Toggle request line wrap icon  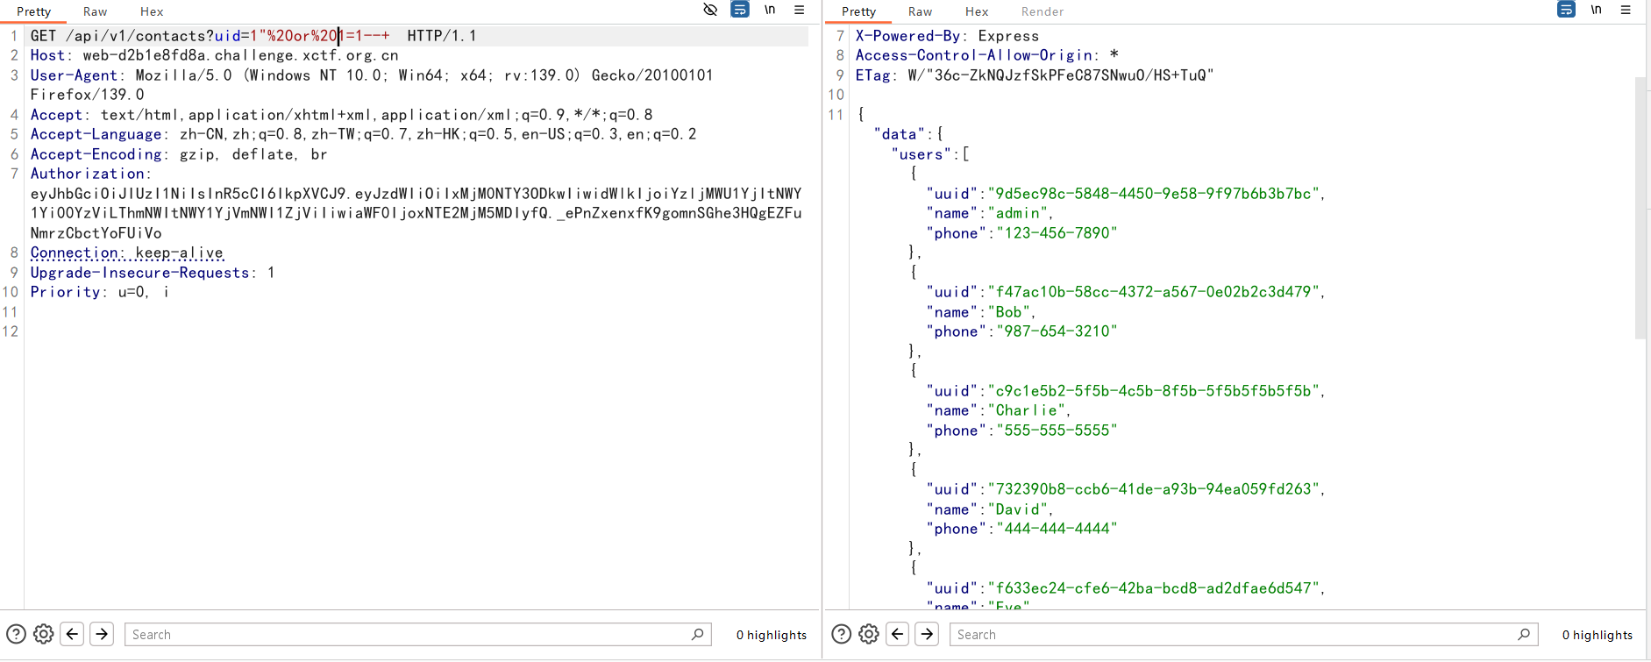[740, 10]
